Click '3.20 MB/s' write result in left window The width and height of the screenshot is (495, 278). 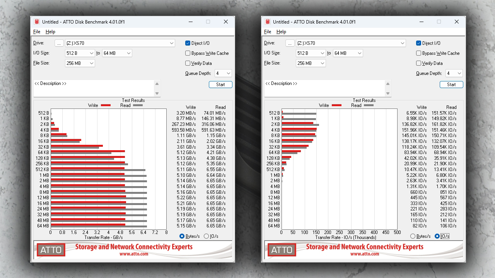[187, 113]
